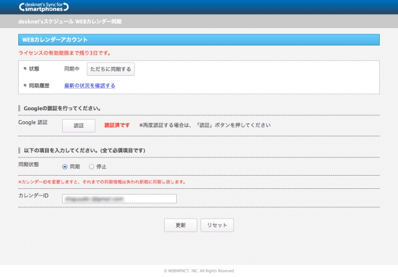Image resolution: width=398 pixels, height=277 pixels.
Task: Click the ただちに同期する button
Action: click(111, 69)
